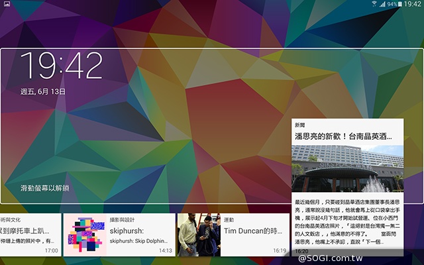Tap the 14:13 timestamp on skiphursh card
Viewport: 424px width, 265px height.
pos(165,250)
